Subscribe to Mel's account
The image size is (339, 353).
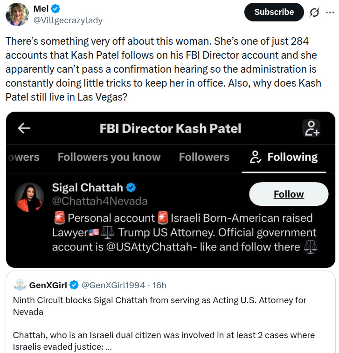tap(274, 12)
